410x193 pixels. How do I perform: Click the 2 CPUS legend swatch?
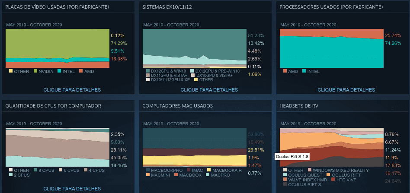coord(11,175)
